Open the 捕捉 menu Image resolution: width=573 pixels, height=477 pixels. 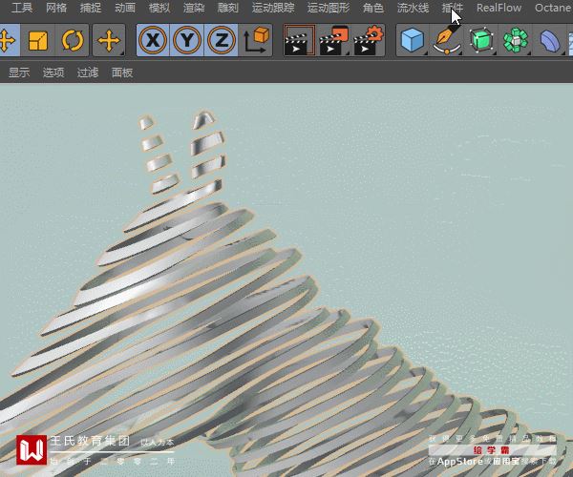point(91,8)
